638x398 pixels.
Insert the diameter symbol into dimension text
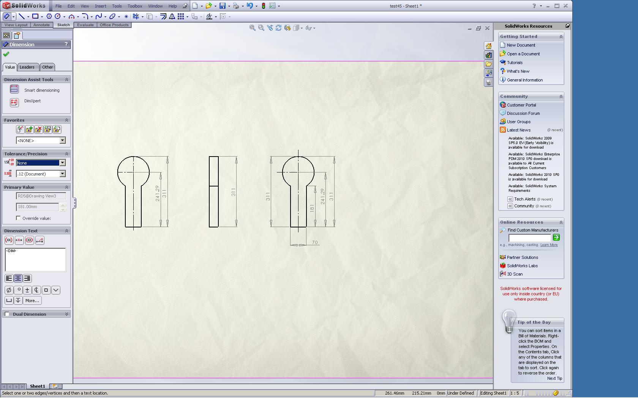(x=9, y=290)
